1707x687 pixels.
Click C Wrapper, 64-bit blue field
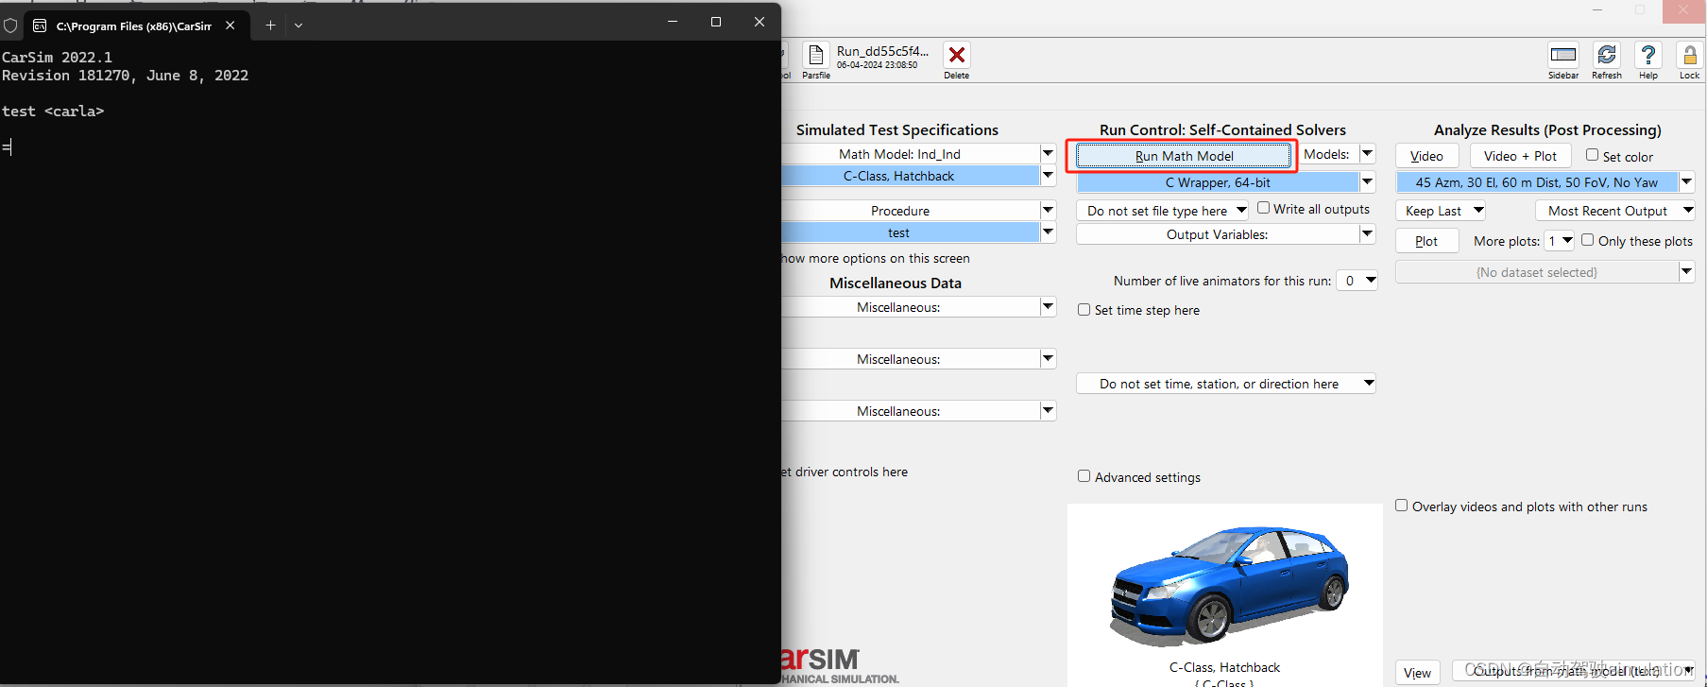pos(1218,181)
